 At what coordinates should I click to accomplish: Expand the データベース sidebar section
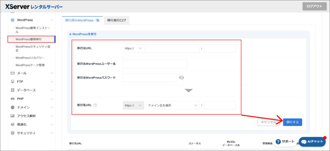(x=52, y=90)
